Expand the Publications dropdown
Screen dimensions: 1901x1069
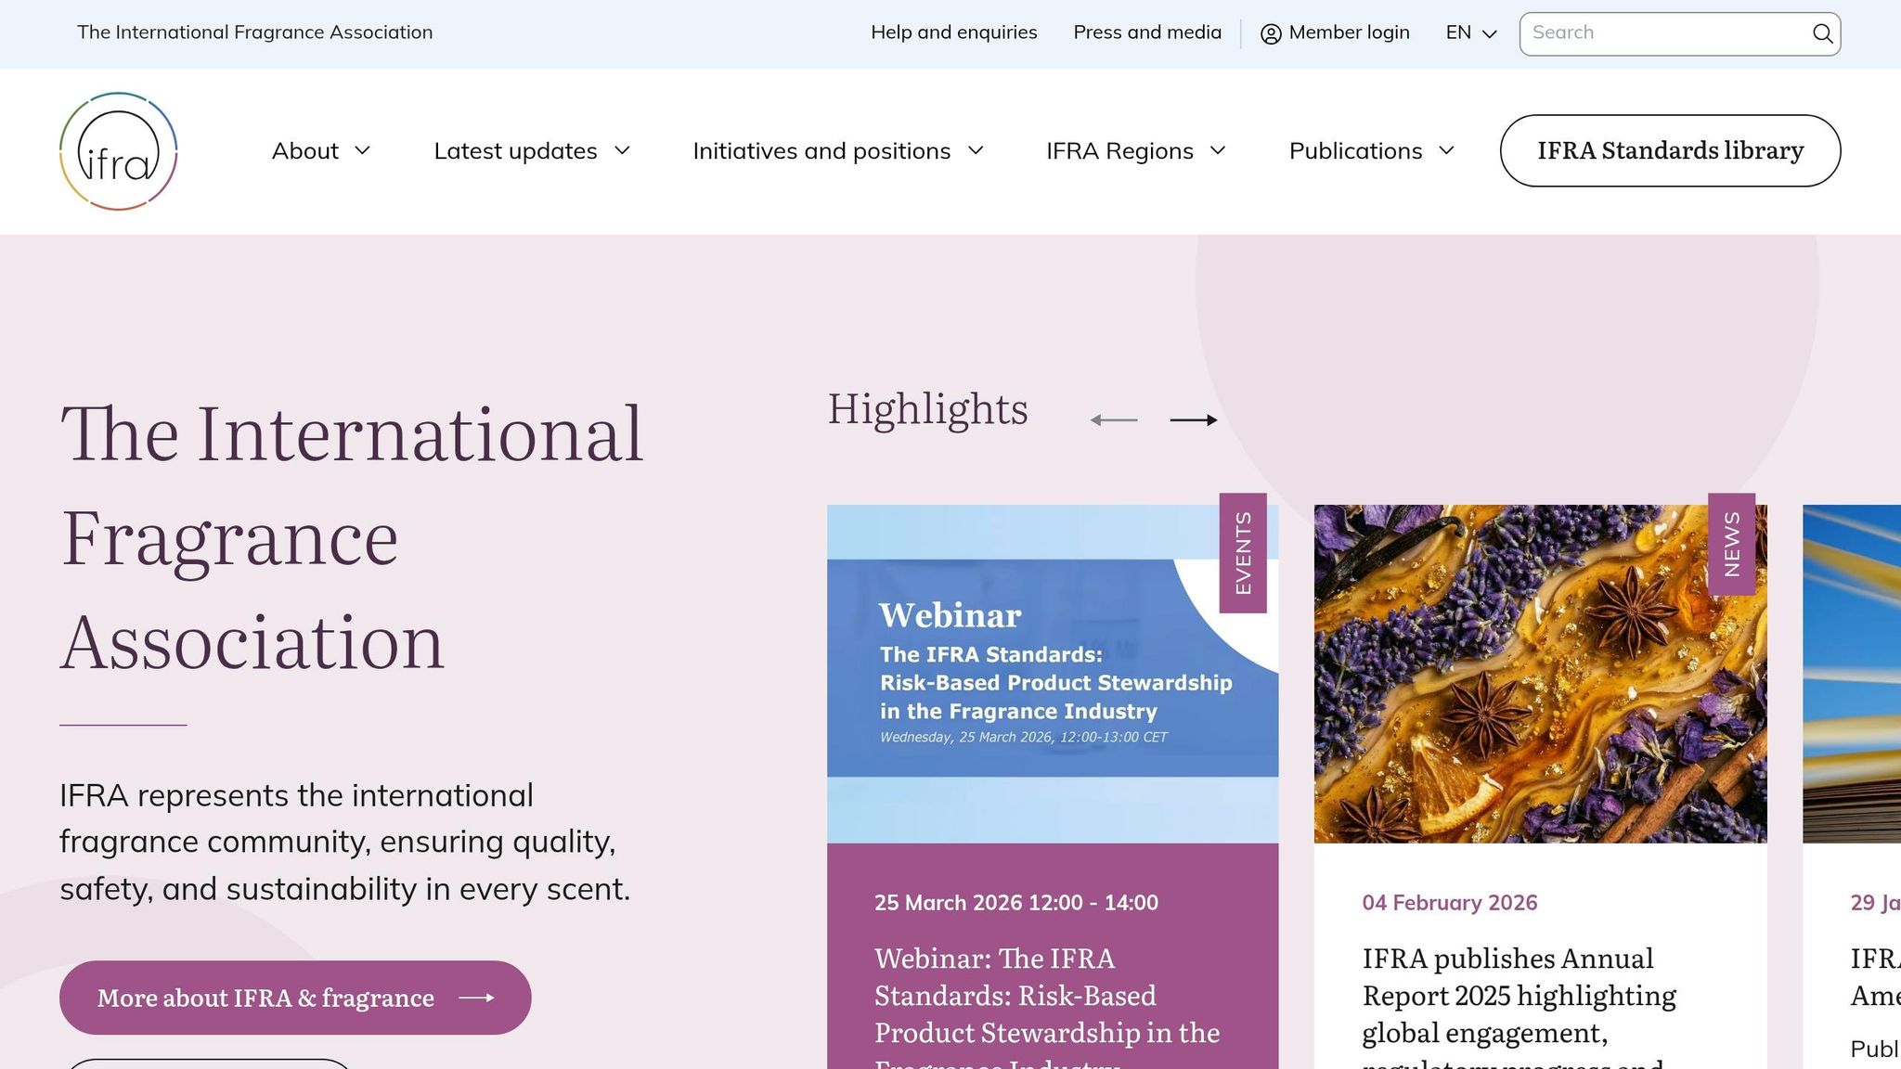click(x=1371, y=150)
